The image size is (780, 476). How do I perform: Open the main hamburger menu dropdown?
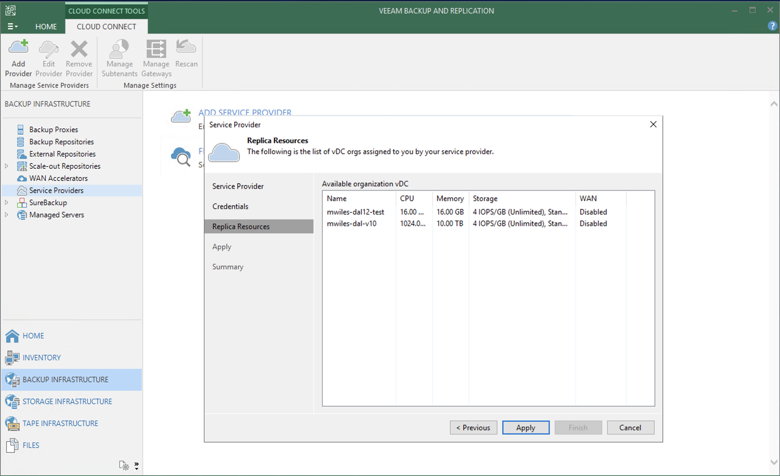pyautogui.click(x=12, y=26)
